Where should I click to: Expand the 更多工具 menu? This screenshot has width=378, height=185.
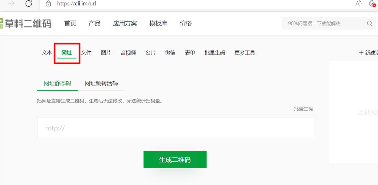pos(245,53)
